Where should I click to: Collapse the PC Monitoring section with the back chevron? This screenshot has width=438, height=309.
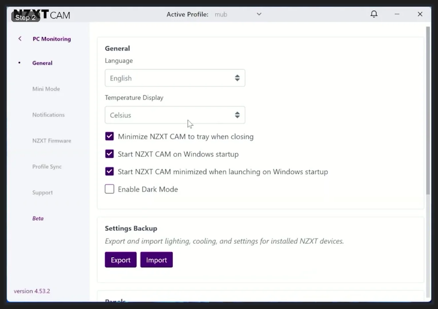pos(20,39)
